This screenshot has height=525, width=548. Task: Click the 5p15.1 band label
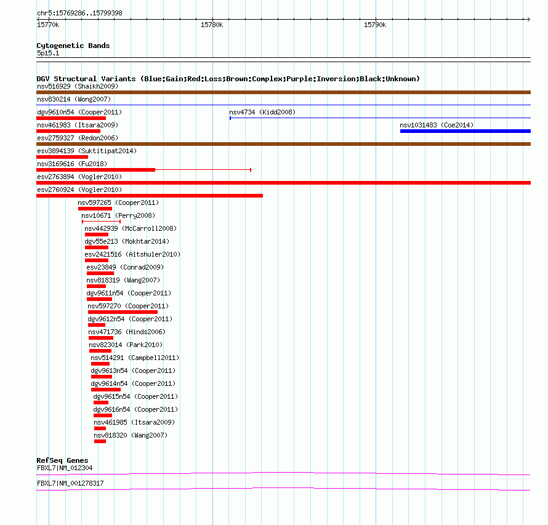[48, 53]
